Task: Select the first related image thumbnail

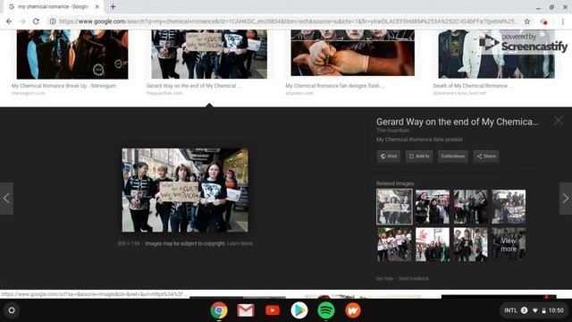Action: point(394,207)
